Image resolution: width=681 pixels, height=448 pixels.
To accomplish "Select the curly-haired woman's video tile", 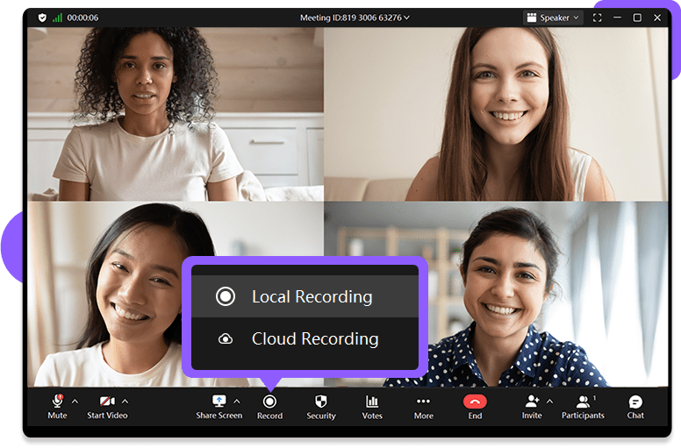I will pyautogui.click(x=176, y=114).
